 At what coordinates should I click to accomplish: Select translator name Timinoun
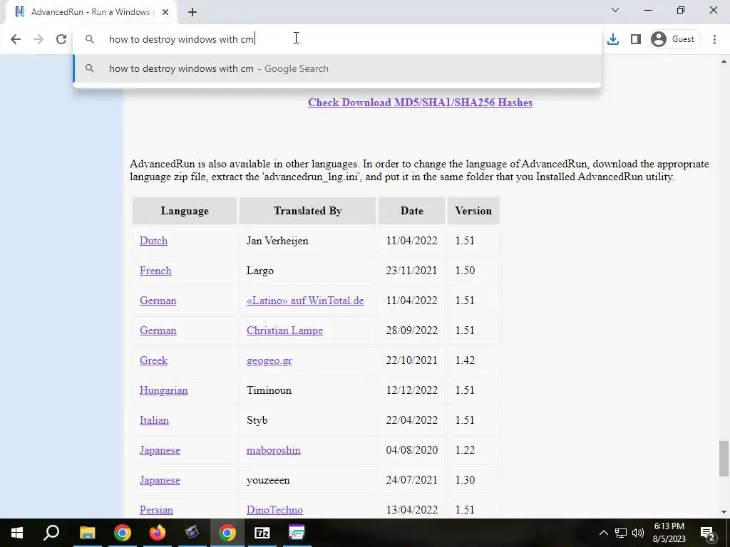[269, 390]
